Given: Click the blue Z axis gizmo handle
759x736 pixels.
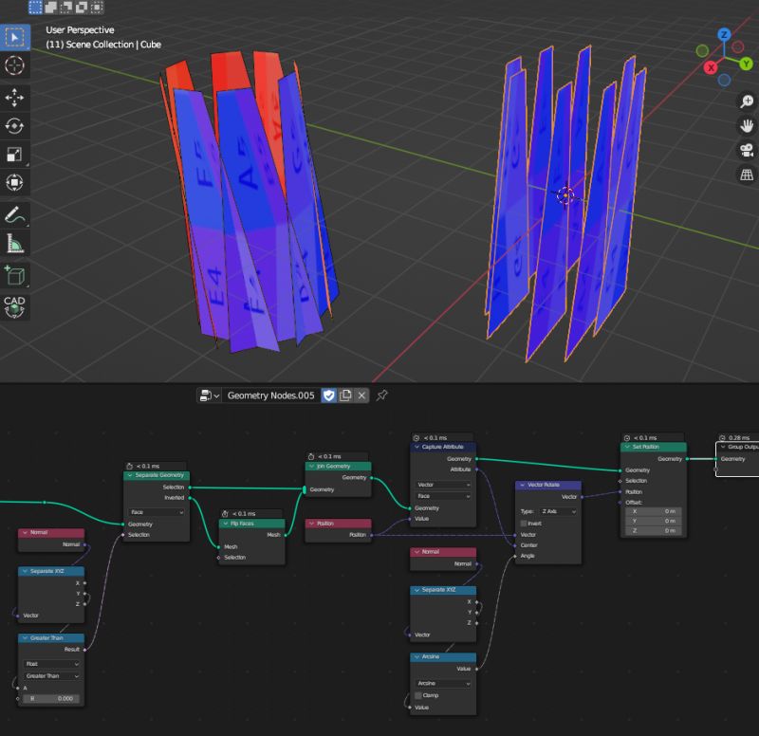Looking at the screenshot, I should (724, 35).
